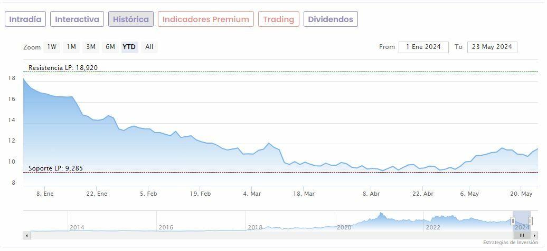Switch to the Interactiva tab
The height and width of the screenshot is (251, 547).
pos(77,19)
